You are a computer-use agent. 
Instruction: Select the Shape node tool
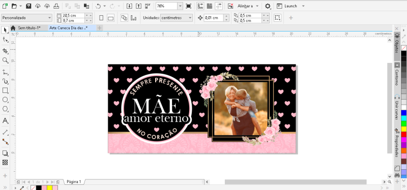(x=5, y=40)
